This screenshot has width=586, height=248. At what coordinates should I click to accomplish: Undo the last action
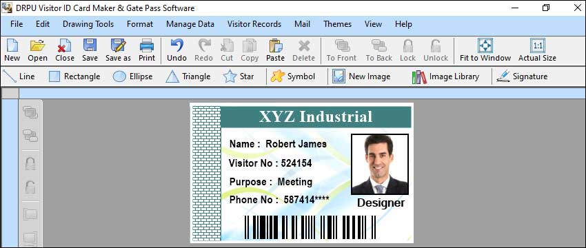click(176, 50)
